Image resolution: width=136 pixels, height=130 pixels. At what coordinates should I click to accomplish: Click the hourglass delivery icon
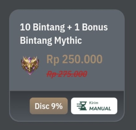click(82, 106)
